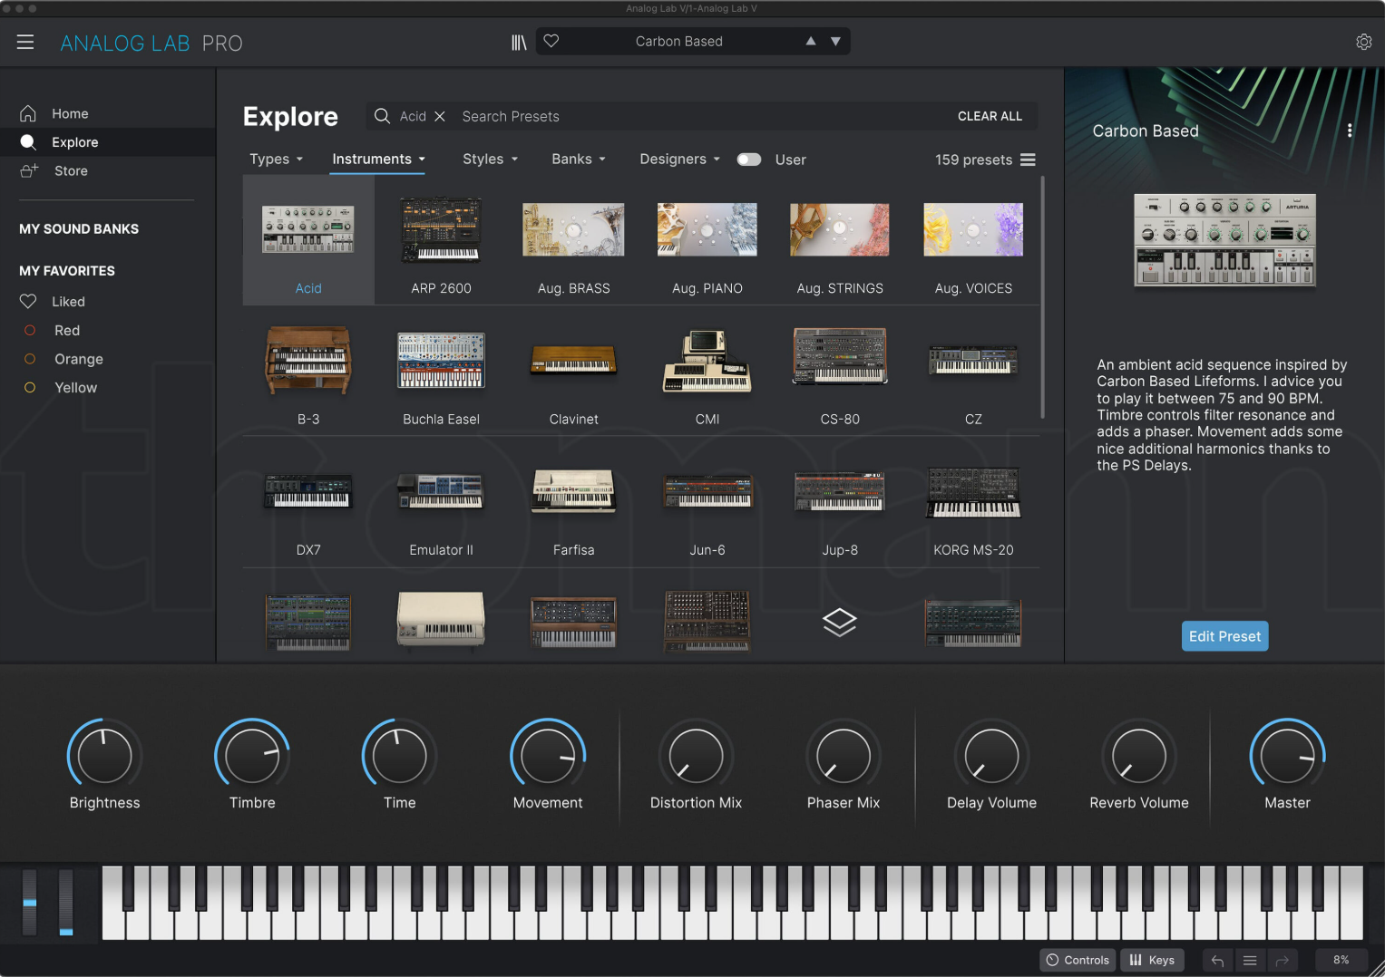Click the Brightness knob

pos(104,756)
